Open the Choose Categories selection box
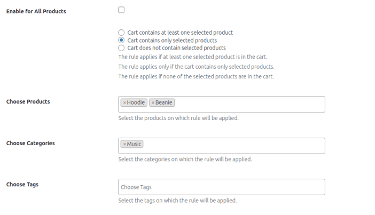The width and height of the screenshot is (375, 215). coord(234,146)
